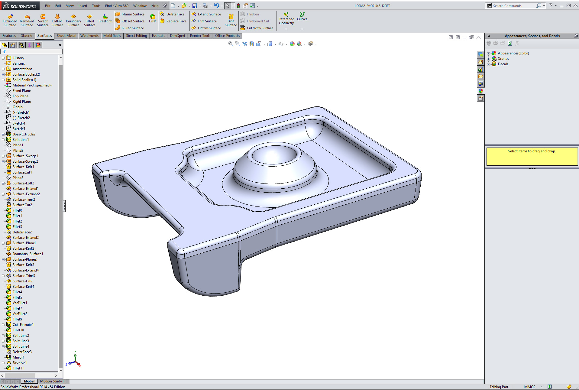Switch to the Sheet Metal tab
Image resolution: width=579 pixels, height=390 pixels.
tap(66, 36)
